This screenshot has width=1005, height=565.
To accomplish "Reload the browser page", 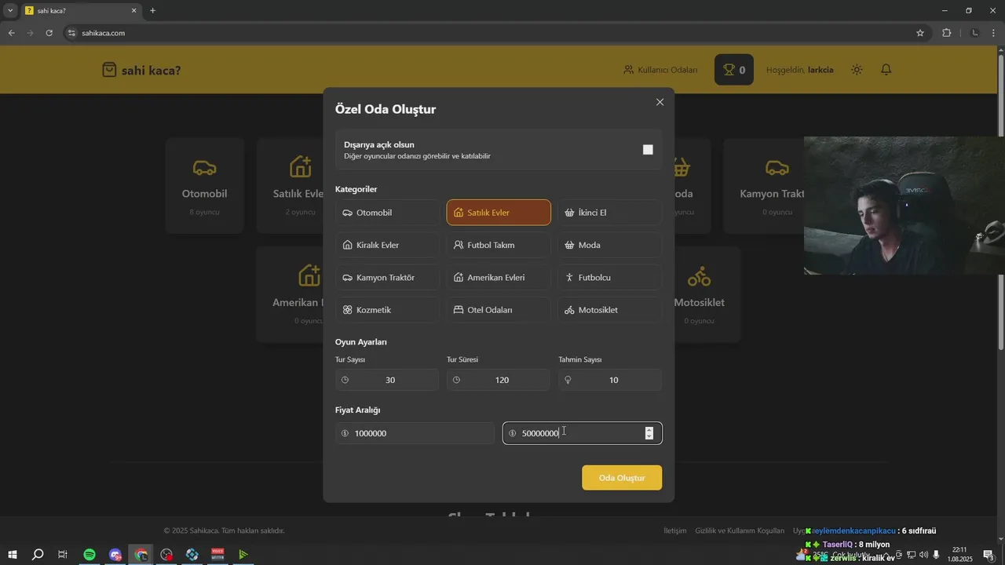I will coord(49,33).
